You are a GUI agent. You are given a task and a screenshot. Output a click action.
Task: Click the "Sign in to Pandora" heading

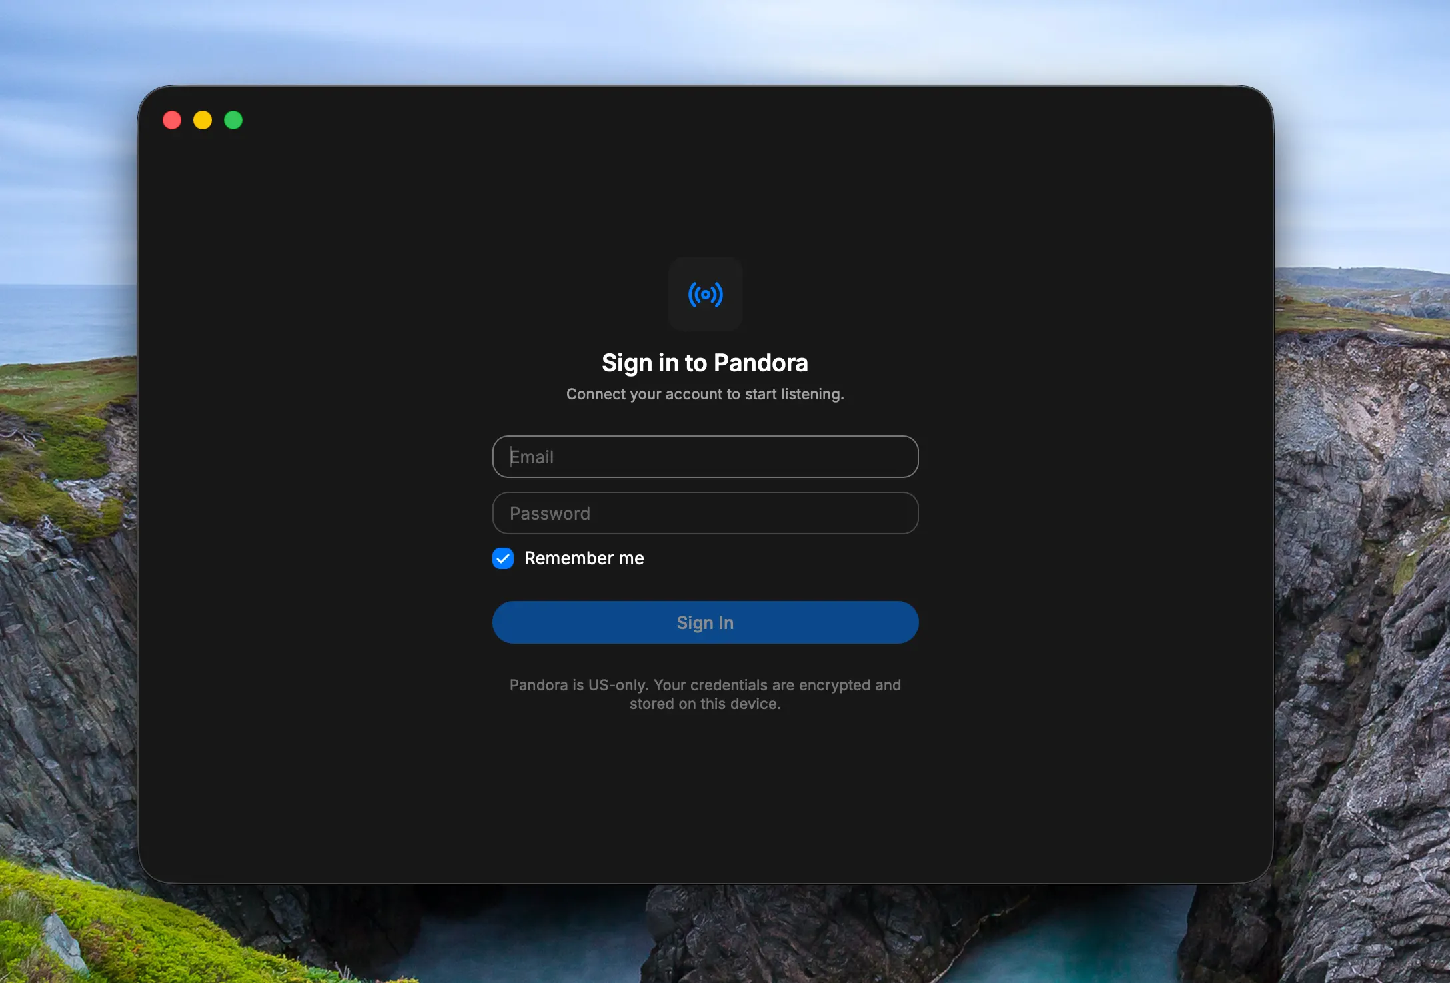tap(705, 363)
